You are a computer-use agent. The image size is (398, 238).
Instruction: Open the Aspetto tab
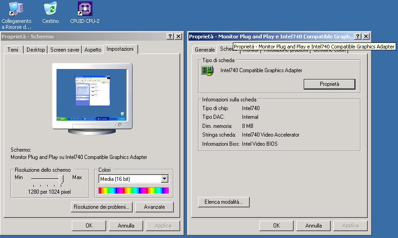coord(93,50)
